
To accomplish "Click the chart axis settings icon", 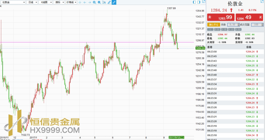I will pos(104,2).
